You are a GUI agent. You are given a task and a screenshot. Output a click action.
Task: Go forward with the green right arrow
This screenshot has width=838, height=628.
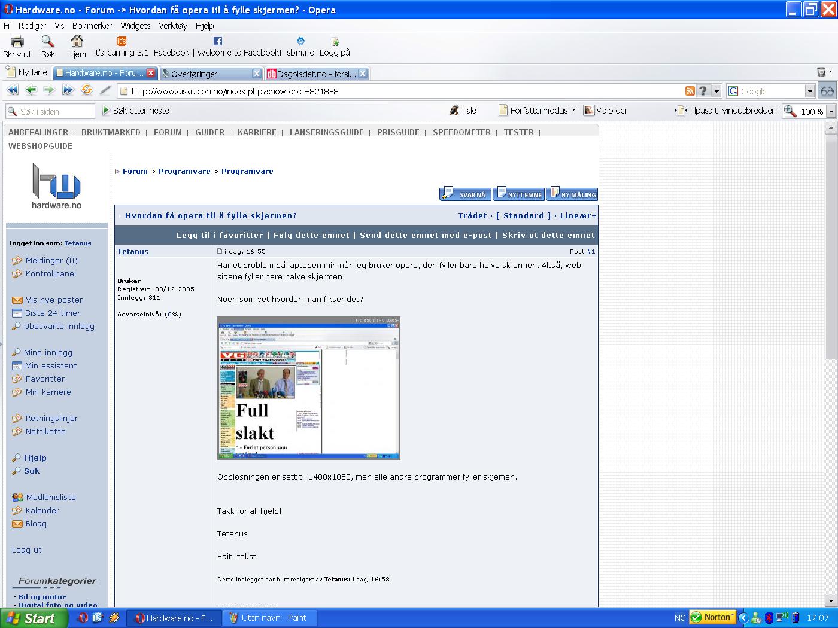tap(50, 90)
